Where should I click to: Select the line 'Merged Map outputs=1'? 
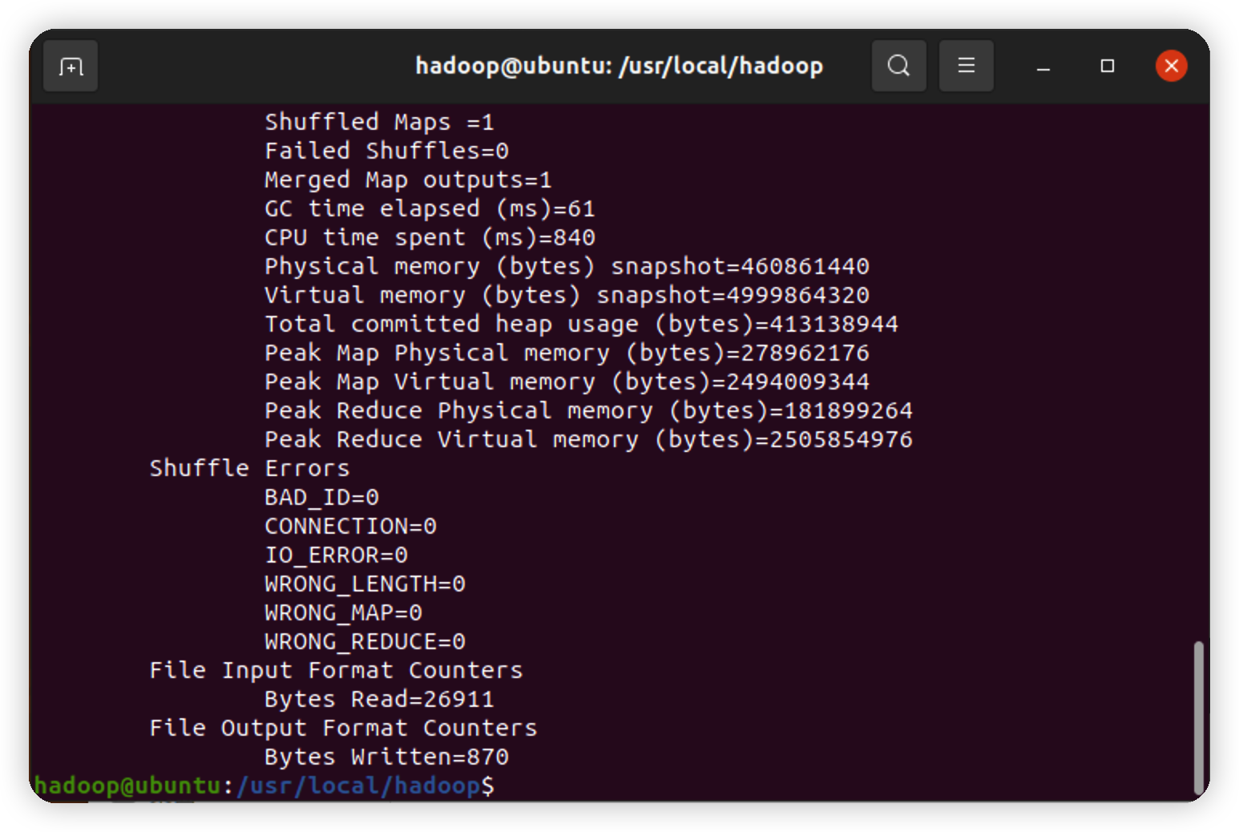tap(408, 180)
